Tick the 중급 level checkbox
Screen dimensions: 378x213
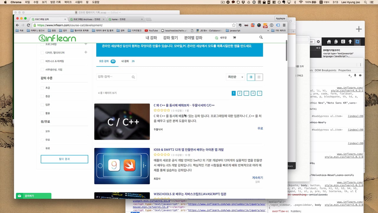click(43, 96)
